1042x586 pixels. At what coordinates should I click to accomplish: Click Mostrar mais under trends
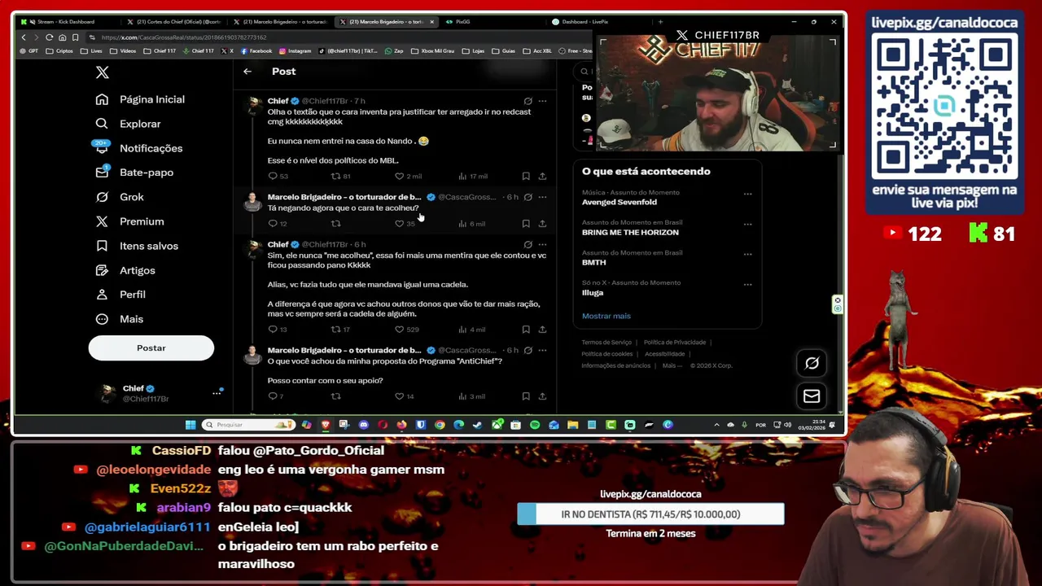click(x=606, y=316)
